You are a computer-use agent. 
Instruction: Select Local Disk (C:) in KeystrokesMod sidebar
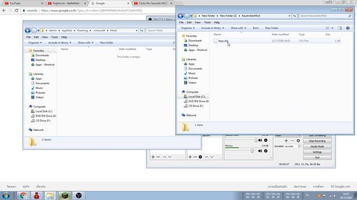pos(196,97)
